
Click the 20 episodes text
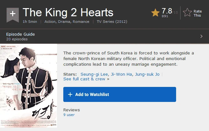tap(17, 39)
